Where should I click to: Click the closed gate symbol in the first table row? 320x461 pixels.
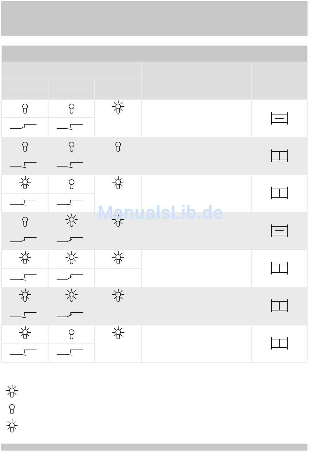(x=279, y=119)
